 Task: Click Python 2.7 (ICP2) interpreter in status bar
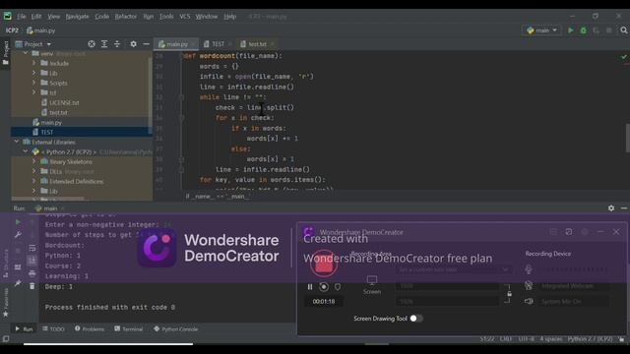pyautogui.click(x=590, y=339)
